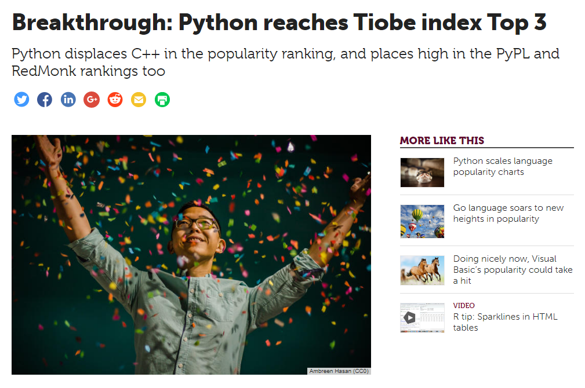
Task: Share article on Twitter
Action: 21,100
